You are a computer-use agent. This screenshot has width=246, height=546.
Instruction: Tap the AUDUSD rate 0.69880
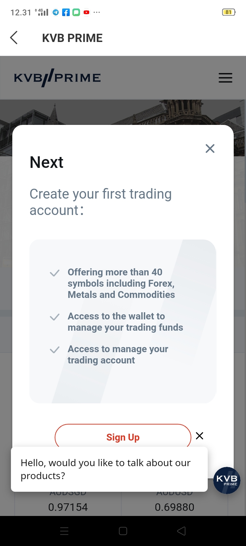point(175,507)
